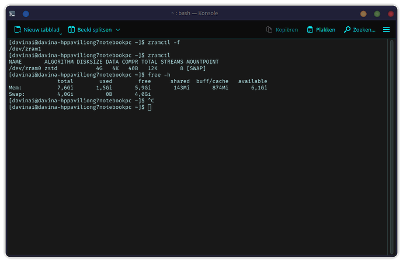Screen dimensions: 403x262
Task: Click the 'MOUNTPOINT' column header
Action: [203, 62]
